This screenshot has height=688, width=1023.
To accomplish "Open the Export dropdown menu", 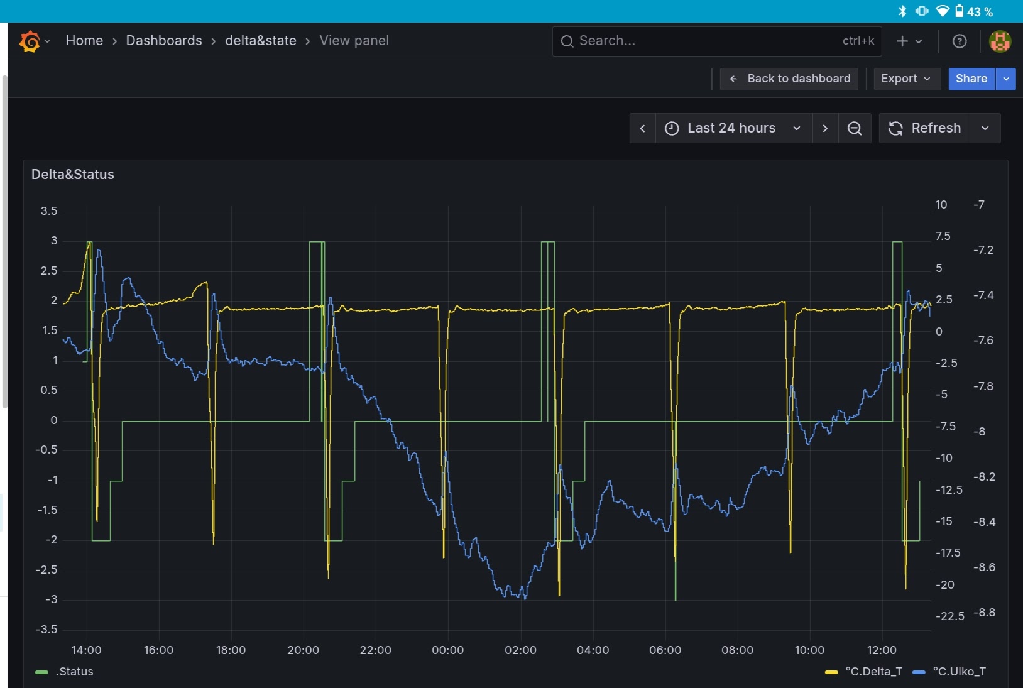I will click(x=905, y=79).
